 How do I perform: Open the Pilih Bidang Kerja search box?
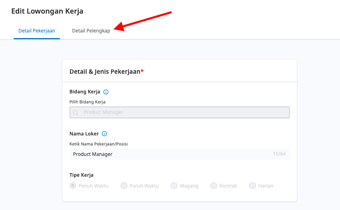(179, 112)
